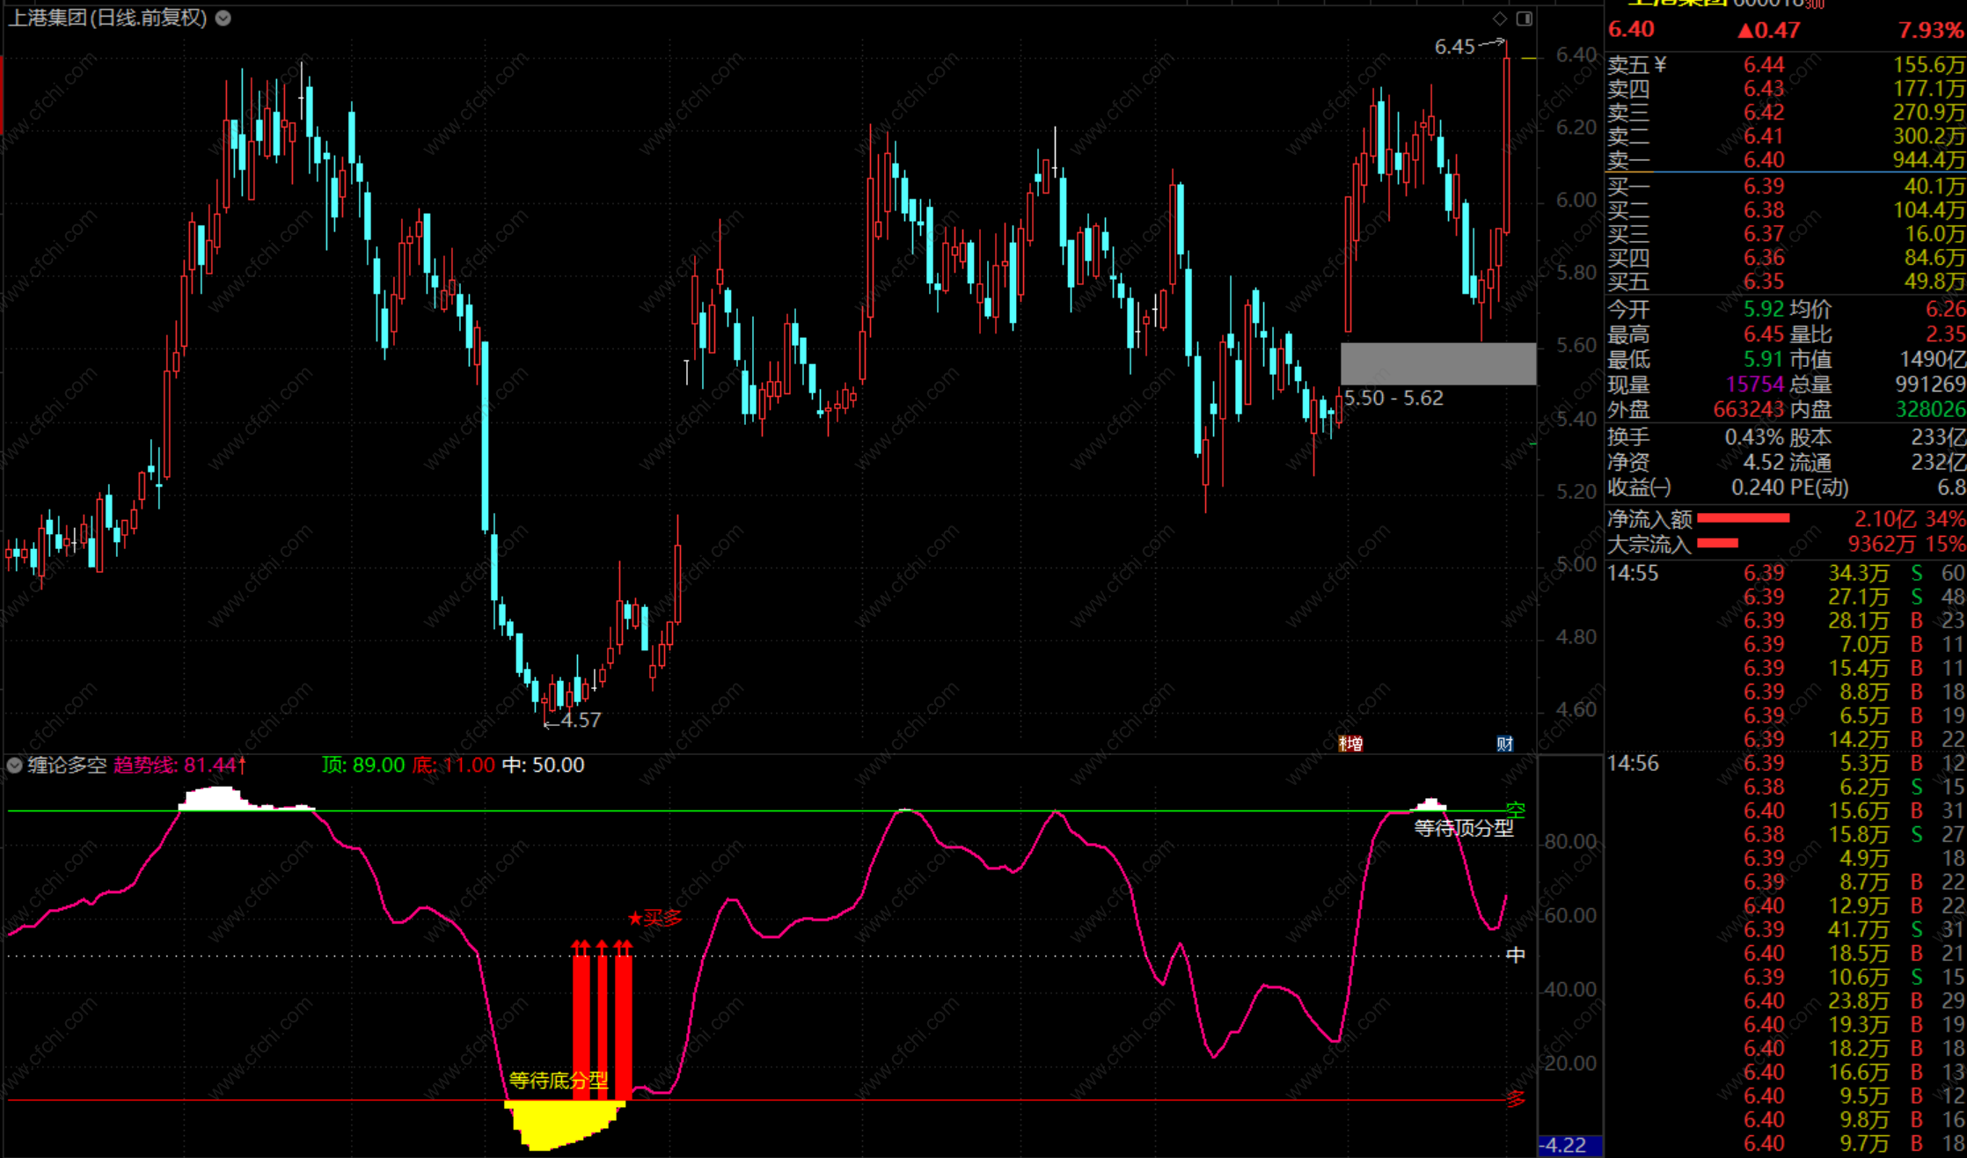The image size is (1967, 1158).
Task: Click the 6.45 high price label
Action: [x=1454, y=47]
